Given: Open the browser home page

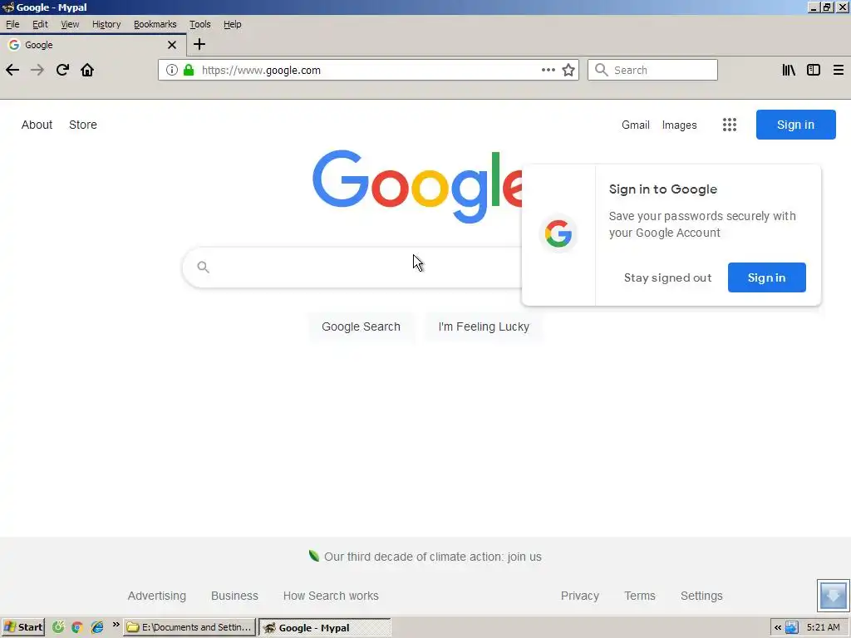Looking at the screenshot, I should 87,70.
